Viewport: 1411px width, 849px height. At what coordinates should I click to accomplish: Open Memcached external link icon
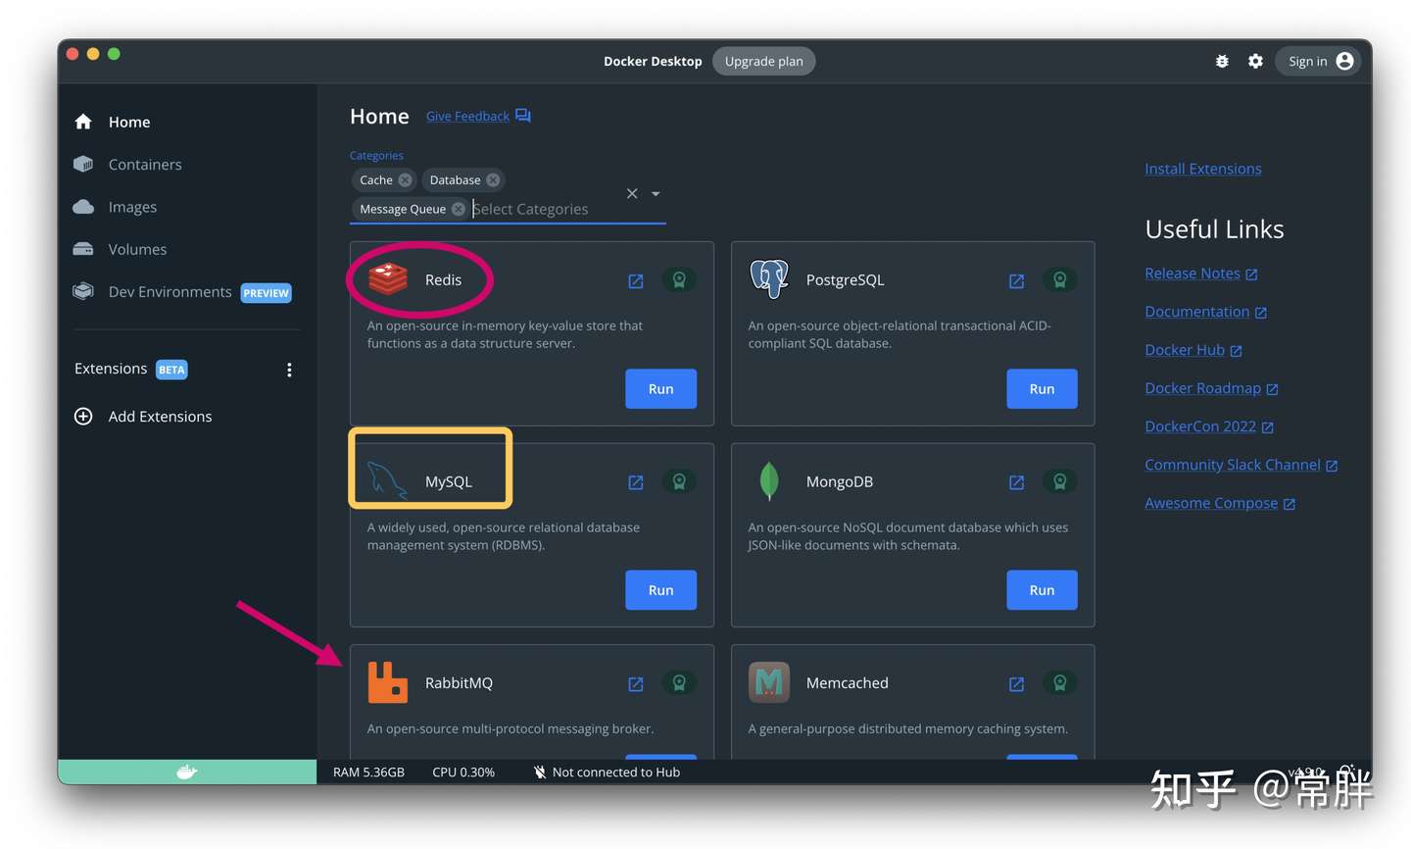click(1017, 683)
